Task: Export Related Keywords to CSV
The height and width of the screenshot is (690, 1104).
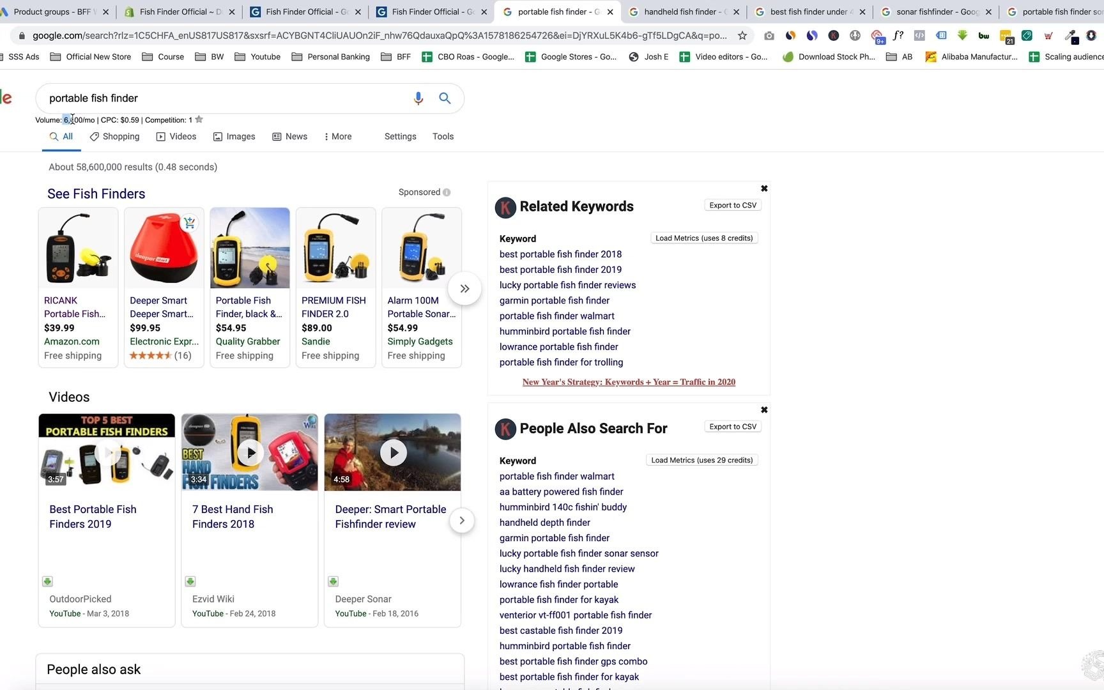Action: (733, 205)
